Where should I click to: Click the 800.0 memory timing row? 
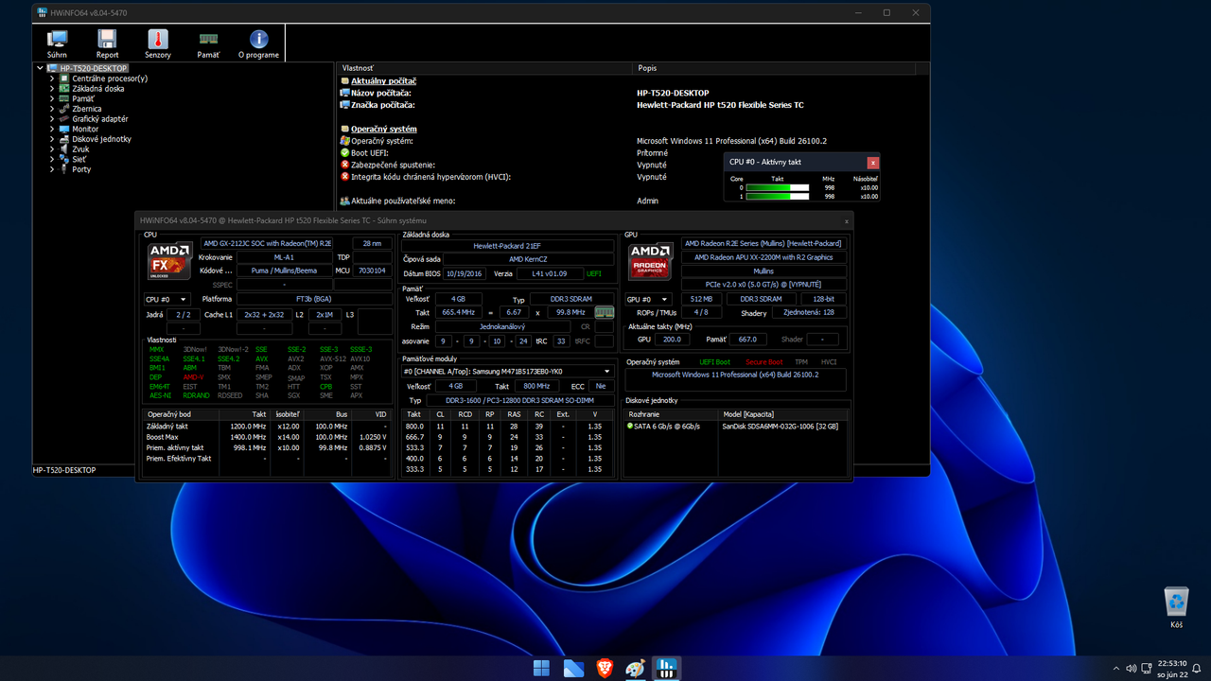click(507, 427)
